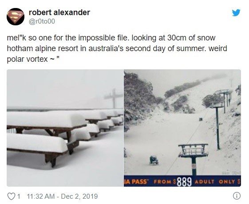The image size is (249, 204).
Task: Click the 889 price in photo banner
Action: coord(184,182)
